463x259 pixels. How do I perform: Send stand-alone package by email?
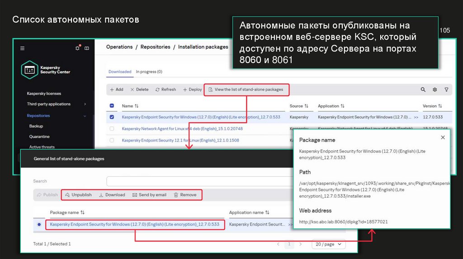(149, 195)
